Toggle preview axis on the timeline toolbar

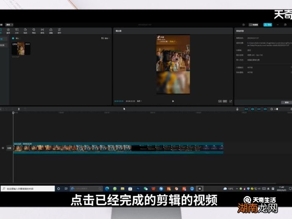[265, 109]
